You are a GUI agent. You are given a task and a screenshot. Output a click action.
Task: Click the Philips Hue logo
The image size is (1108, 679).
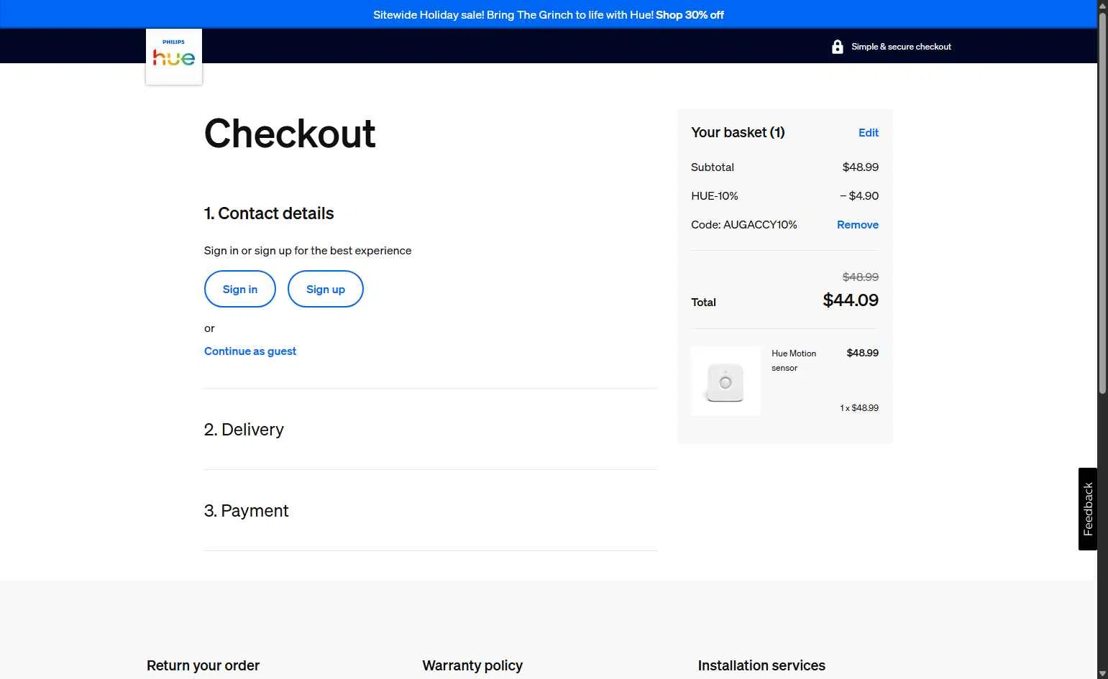point(174,56)
